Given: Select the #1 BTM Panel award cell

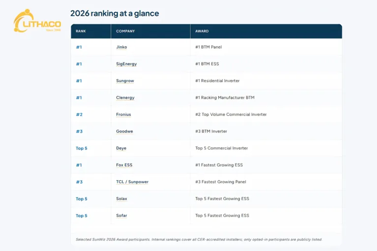Looking at the screenshot, I should (x=208, y=47).
